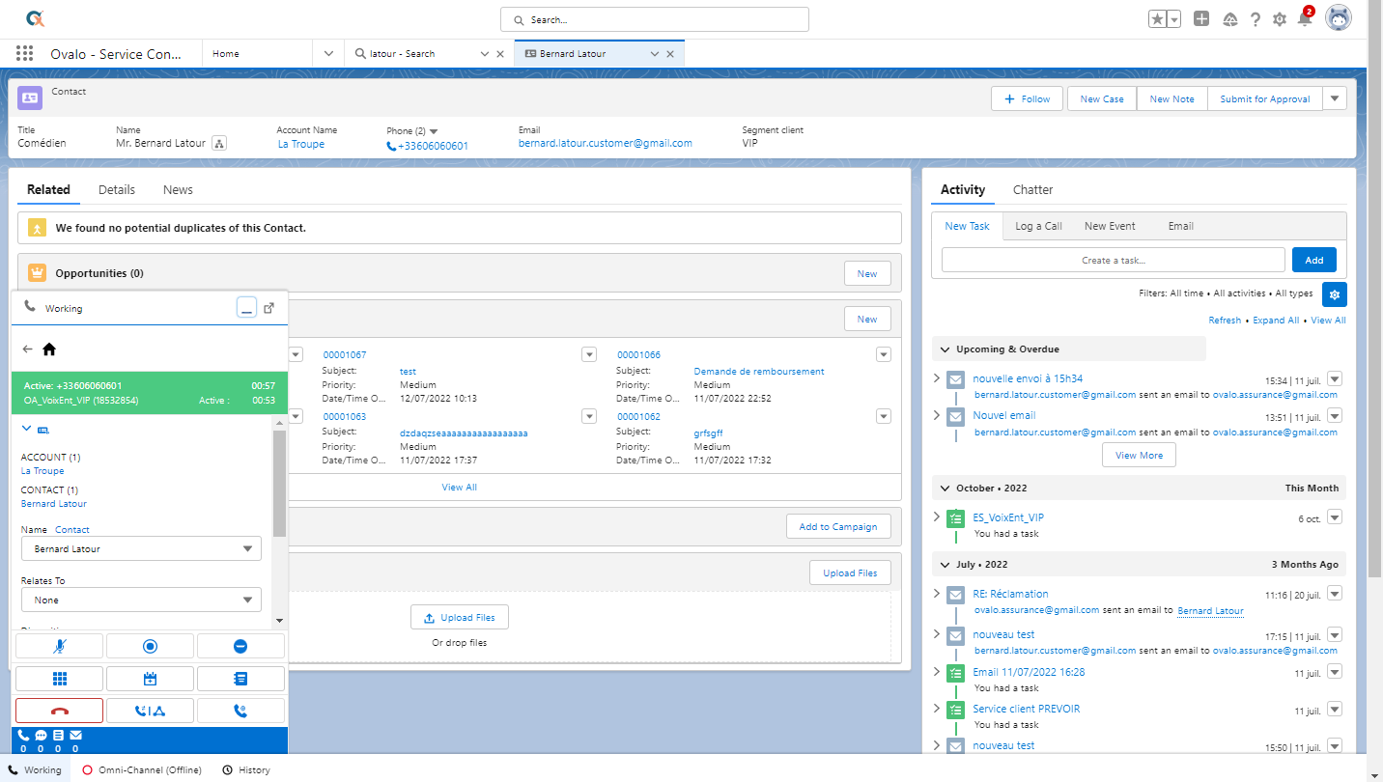Switch to the Chatter tab

tap(1032, 190)
